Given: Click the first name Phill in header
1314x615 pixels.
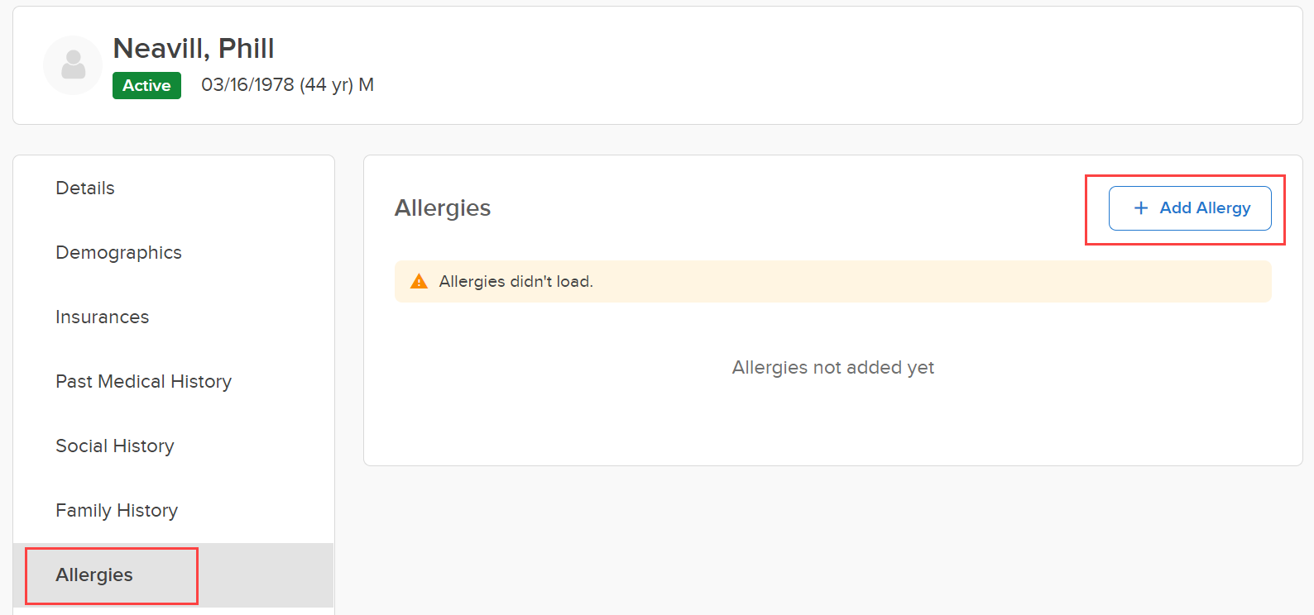Looking at the screenshot, I should [x=246, y=49].
